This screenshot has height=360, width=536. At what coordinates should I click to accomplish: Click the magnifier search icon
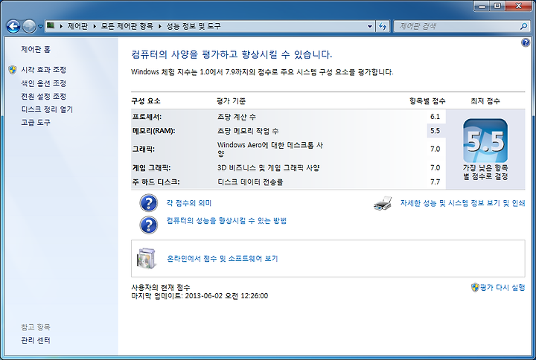(523, 26)
